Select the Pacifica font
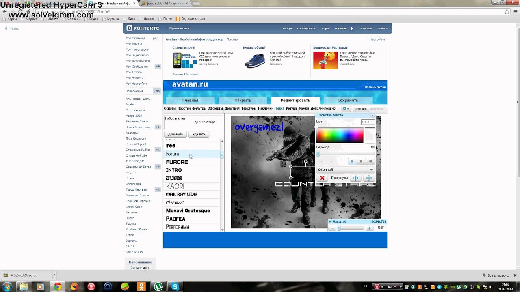This screenshot has width=520, height=292. (x=192, y=219)
